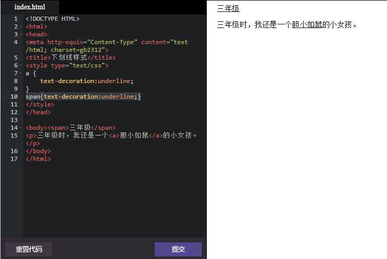Click the closing </head> tag line
Screen dimensions: 387x259
[x=38, y=112]
